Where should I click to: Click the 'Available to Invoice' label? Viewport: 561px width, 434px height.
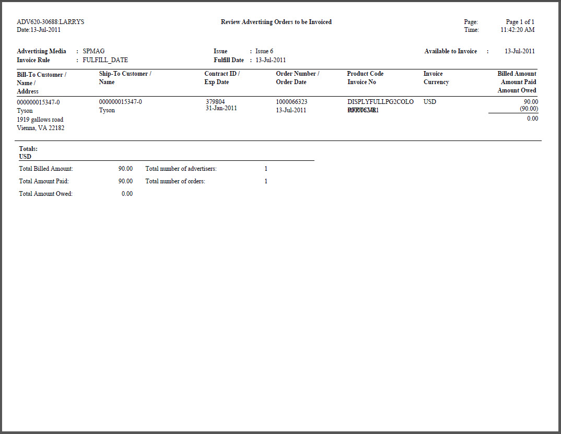point(450,51)
